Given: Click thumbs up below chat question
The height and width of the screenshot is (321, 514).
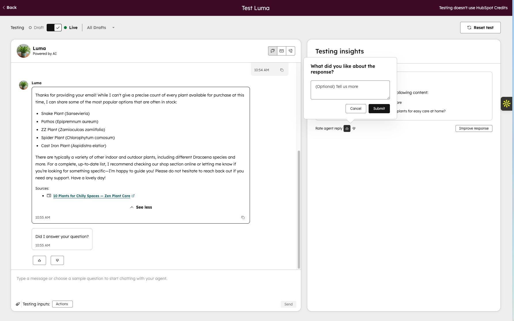Looking at the screenshot, I should point(39,260).
